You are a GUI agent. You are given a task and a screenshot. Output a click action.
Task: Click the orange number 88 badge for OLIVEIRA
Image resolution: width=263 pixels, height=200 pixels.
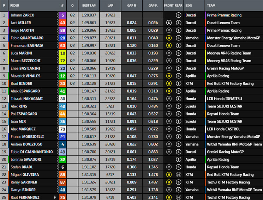tap(62, 175)
